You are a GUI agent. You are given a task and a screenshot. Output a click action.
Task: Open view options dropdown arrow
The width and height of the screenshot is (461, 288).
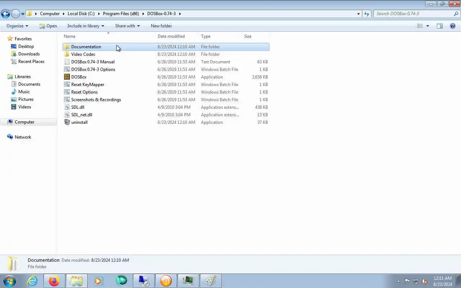pos(428,26)
